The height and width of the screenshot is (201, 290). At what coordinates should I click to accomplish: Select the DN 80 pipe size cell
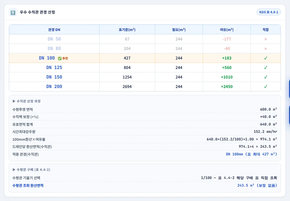pos(54,49)
